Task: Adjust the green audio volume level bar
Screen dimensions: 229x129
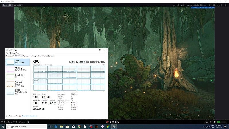Action: (222, 122)
